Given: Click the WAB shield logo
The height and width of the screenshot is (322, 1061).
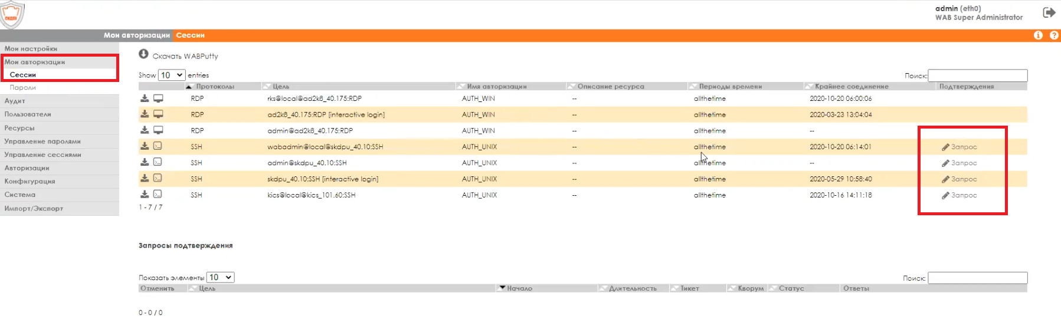Looking at the screenshot, I should click(x=12, y=15).
